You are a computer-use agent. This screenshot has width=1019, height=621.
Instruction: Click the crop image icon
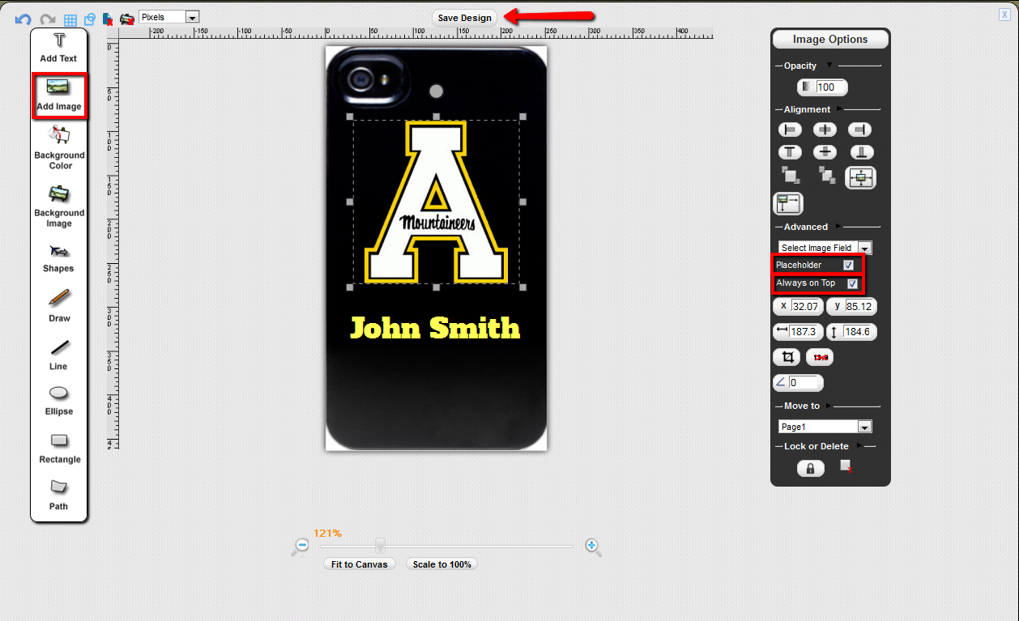787,357
